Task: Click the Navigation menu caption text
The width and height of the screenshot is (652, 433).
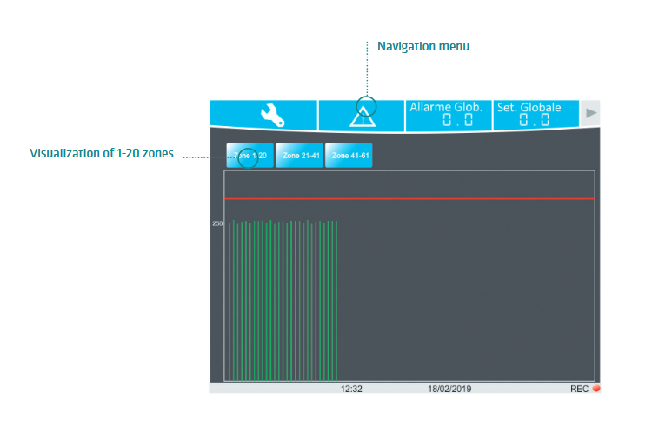Action: [x=423, y=46]
